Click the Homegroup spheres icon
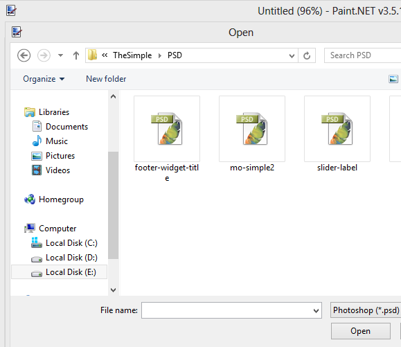The height and width of the screenshot is (347, 401). pos(30,199)
